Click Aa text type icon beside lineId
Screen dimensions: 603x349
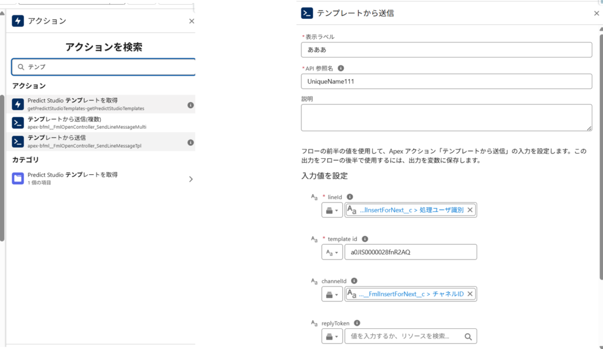pyautogui.click(x=314, y=197)
